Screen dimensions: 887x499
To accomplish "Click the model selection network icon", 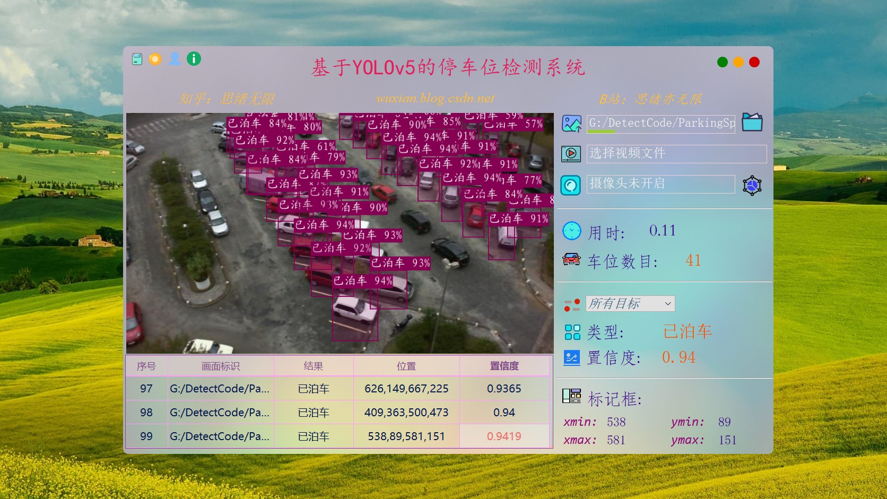I will coord(752,185).
